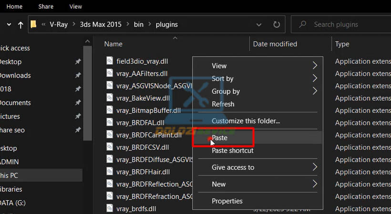
Task: Click the vray_AAFilters.dll file icon
Action: (x=110, y=73)
